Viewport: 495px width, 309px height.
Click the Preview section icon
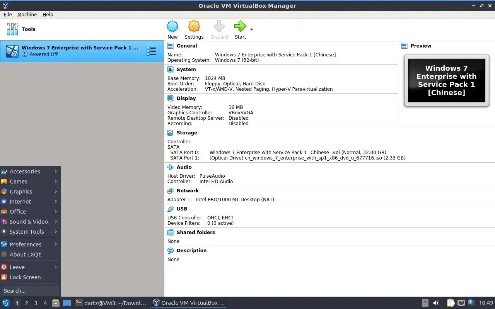(x=405, y=46)
